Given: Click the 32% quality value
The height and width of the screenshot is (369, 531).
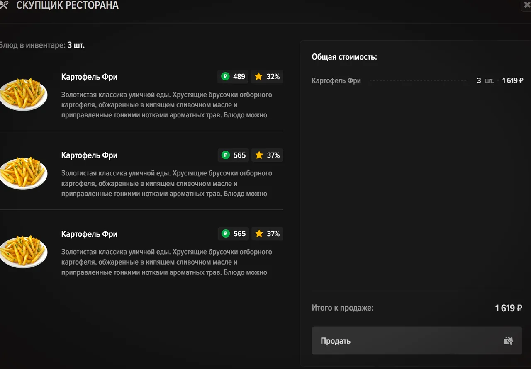Looking at the screenshot, I should click(273, 77).
